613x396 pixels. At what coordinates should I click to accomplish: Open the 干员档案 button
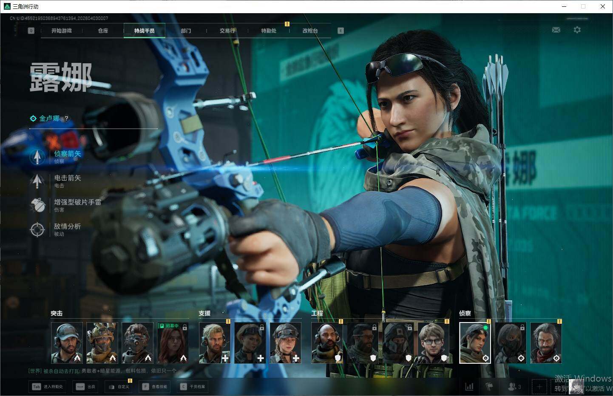click(193, 387)
